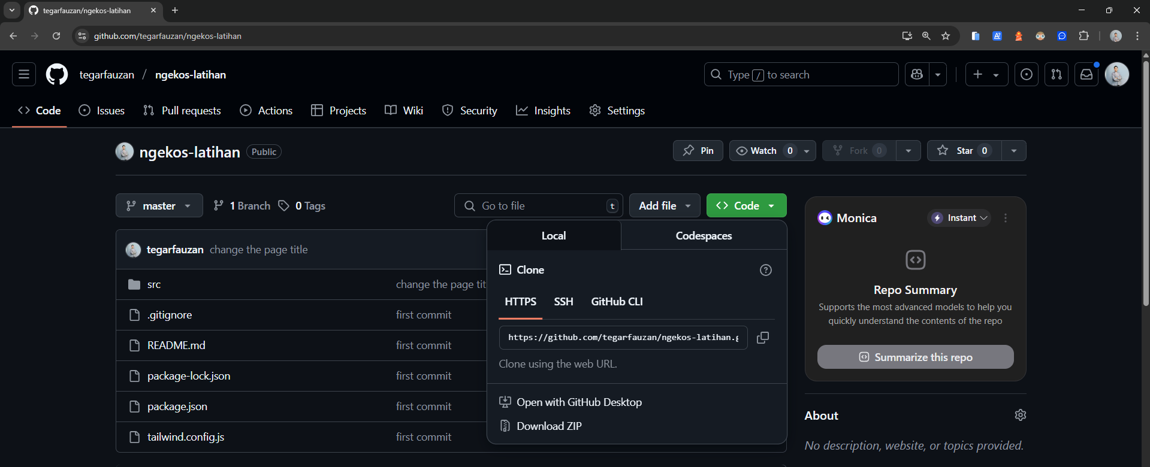This screenshot has width=1150, height=467.
Task: Open the package.json file
Action: tap(177, 407)
